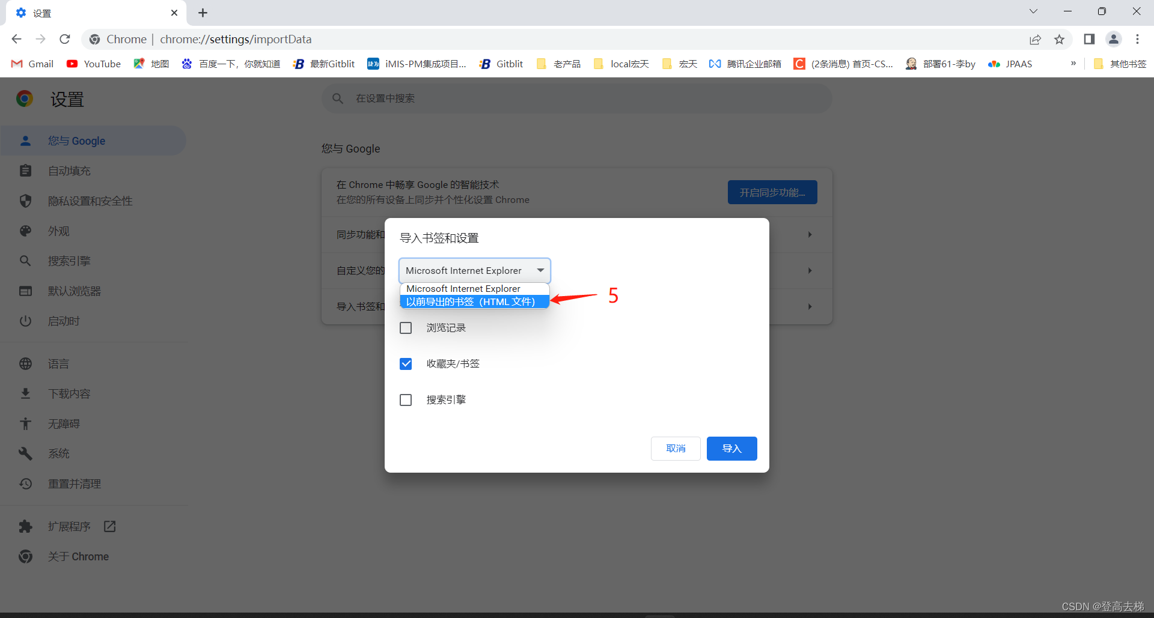Select 系统 in sidebar
The image size is (1154, 618).
click(93, 453)
